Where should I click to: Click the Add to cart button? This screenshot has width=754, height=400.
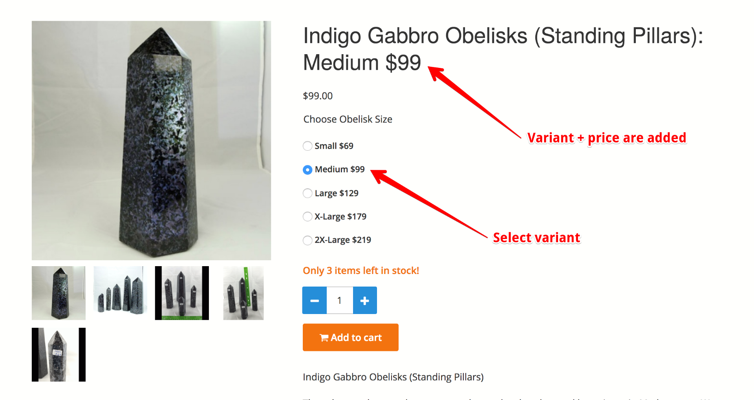point(350,338)
